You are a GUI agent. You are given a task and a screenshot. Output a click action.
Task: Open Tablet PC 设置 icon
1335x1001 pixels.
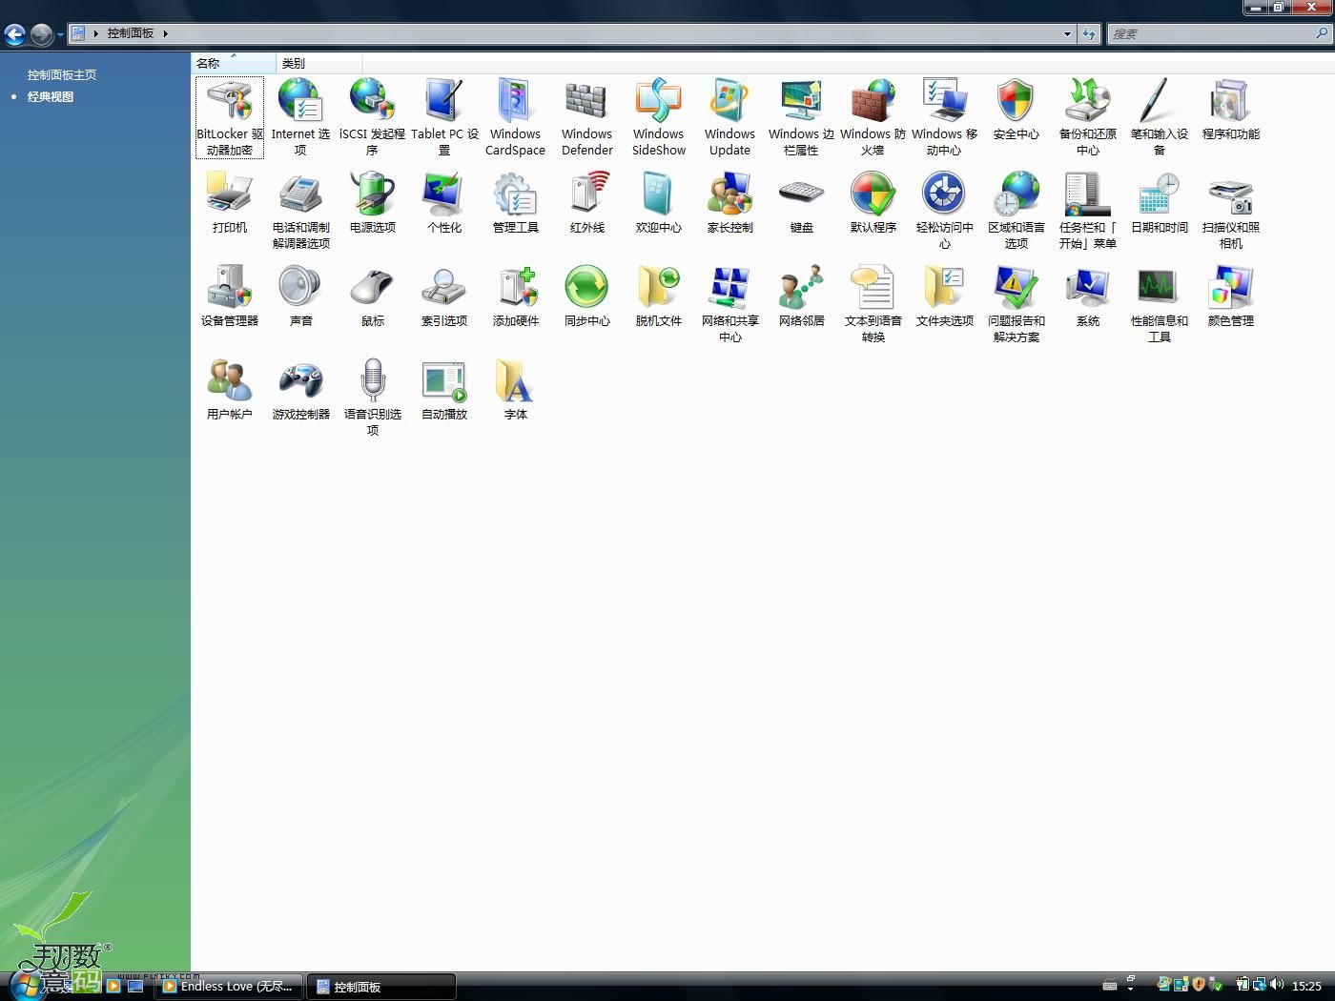(x=444, y=102)
